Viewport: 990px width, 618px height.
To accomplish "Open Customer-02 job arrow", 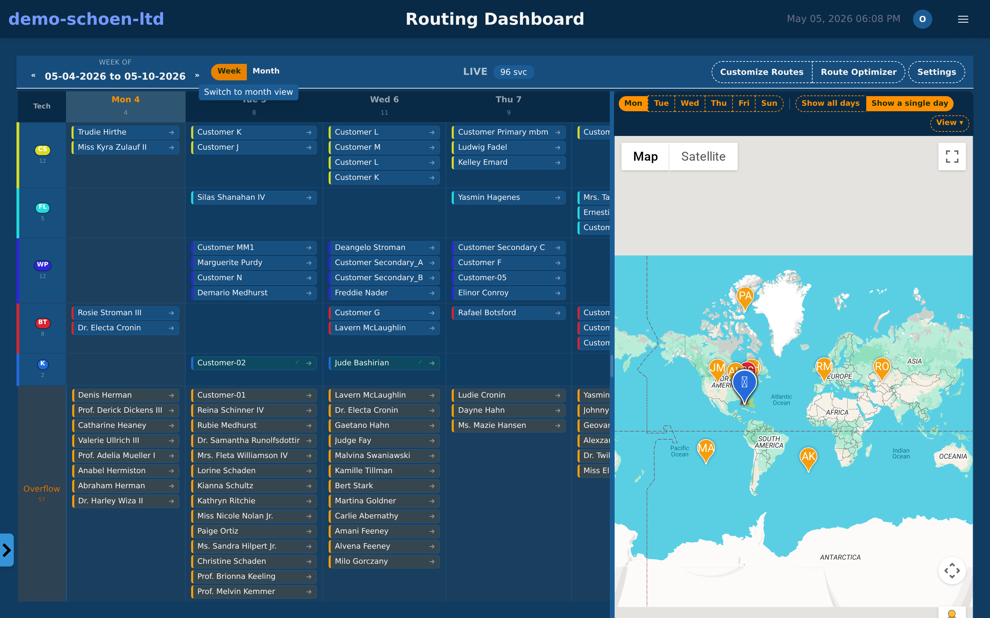I will [x=309, y=363].
